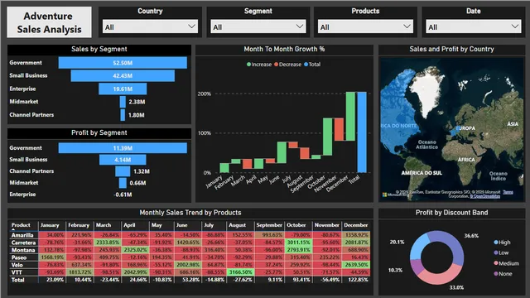Select Enterprise bar showing 19.61M

tap(123, 89)
